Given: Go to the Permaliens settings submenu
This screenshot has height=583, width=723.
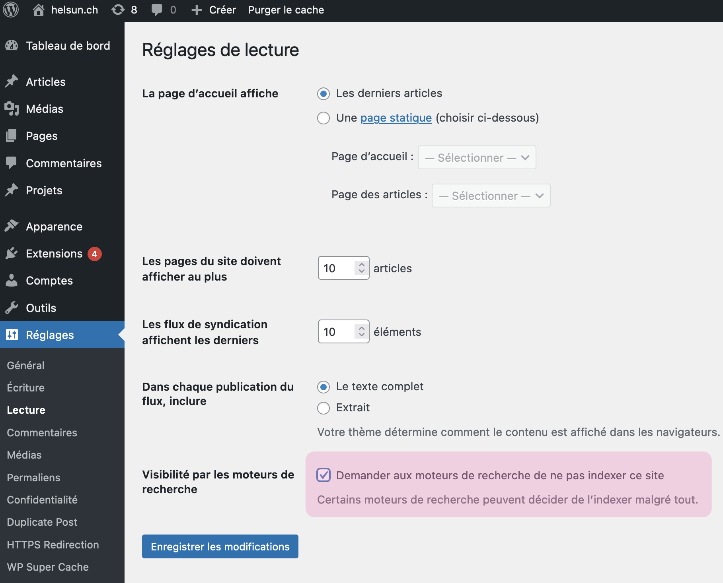Looking at the screenshot, I should 33,478.
